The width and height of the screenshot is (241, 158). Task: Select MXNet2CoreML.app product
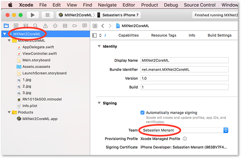tap(40, 119)
